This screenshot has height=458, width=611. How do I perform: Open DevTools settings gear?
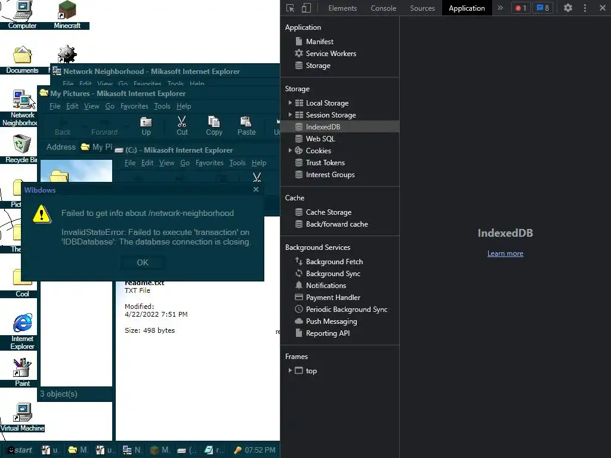click(568, 8)
